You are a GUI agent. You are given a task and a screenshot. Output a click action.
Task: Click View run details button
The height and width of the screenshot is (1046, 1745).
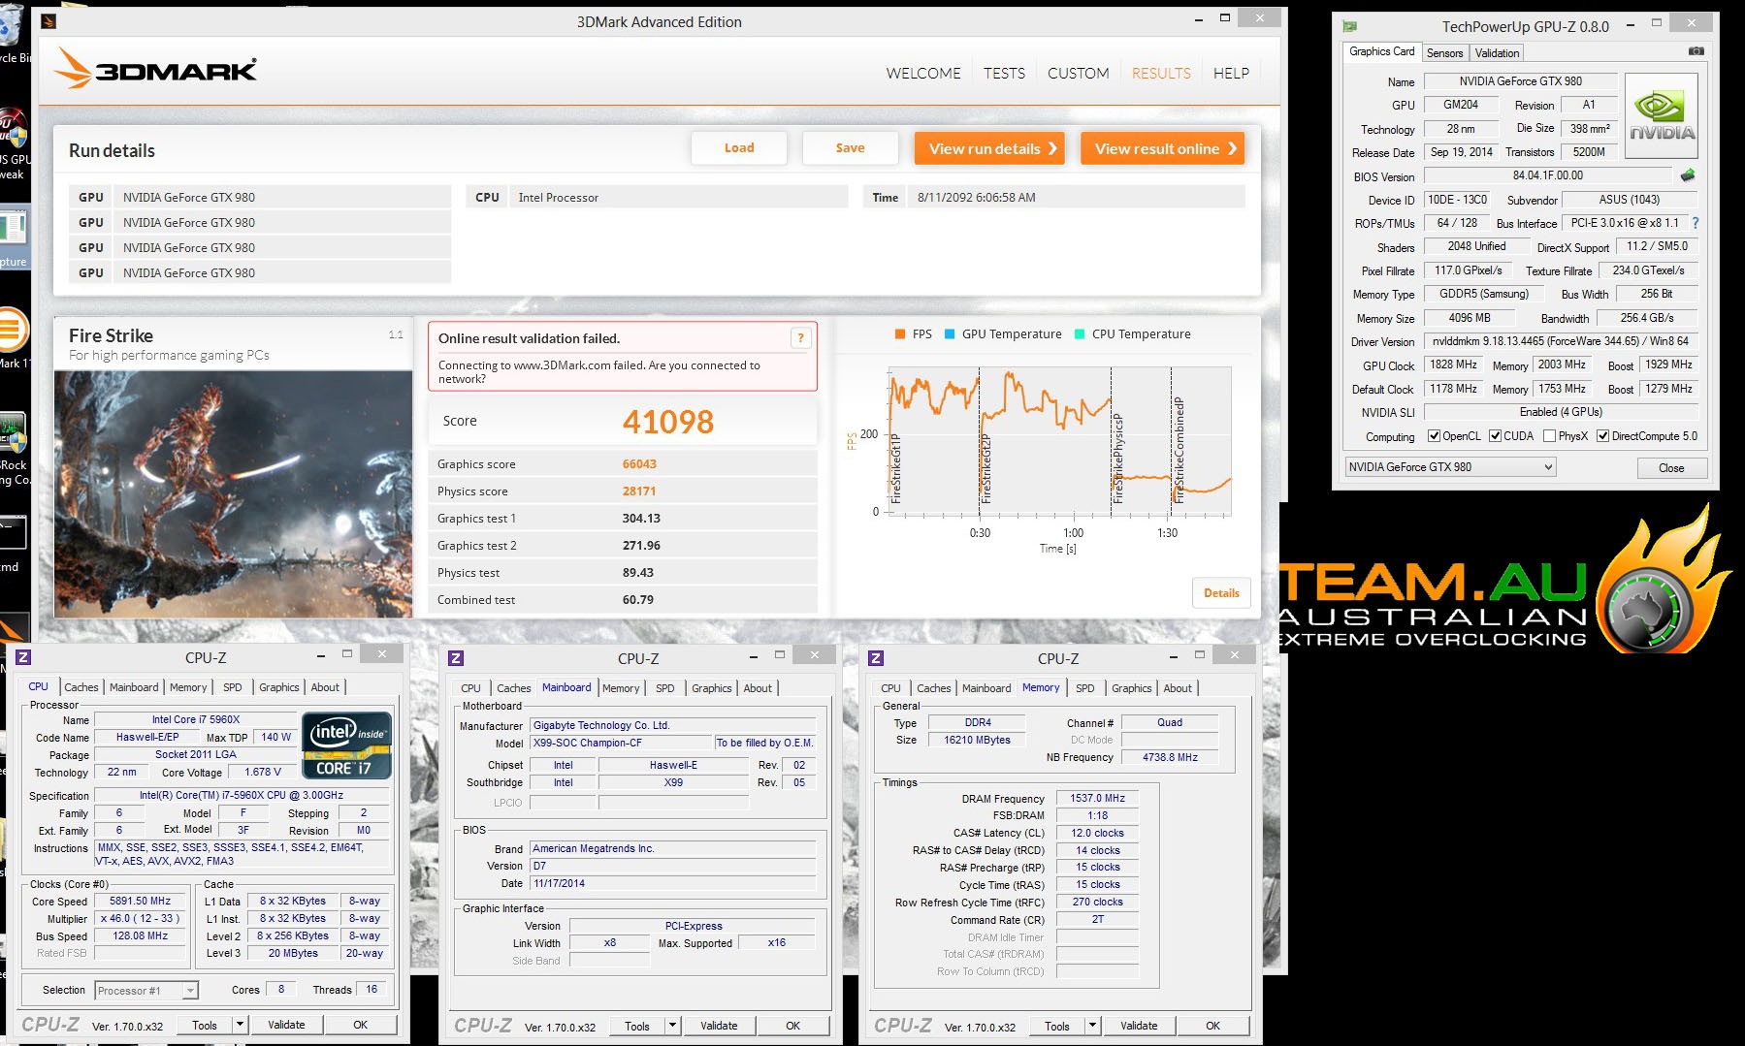point(989,148)
